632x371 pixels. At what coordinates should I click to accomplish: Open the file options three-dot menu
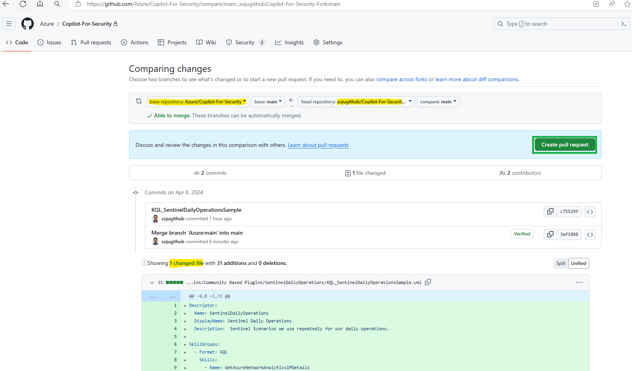coord(579,282)
